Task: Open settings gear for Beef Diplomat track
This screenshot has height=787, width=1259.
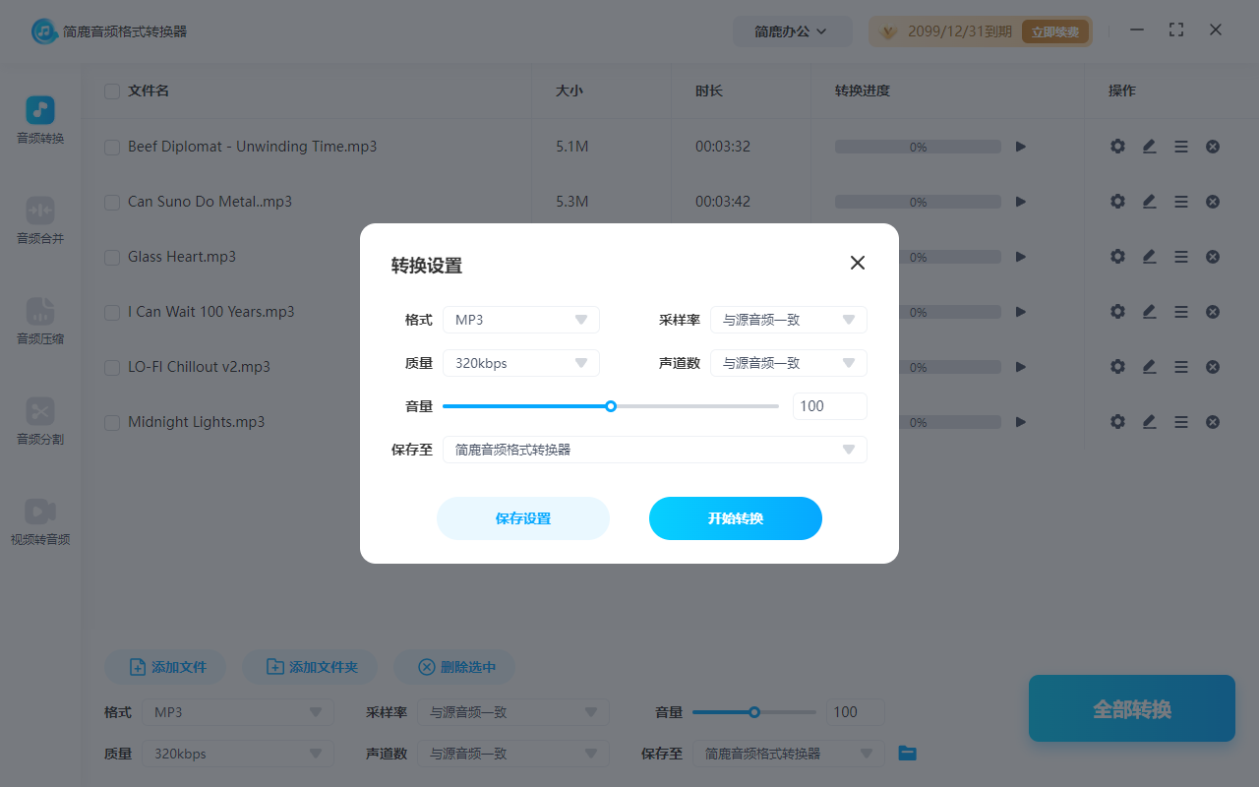Action: [x=1117, y=146]
